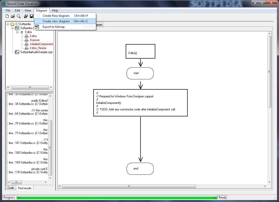Open the Help menu
This screenshot has width=279, height=202.
coord(55,11)
